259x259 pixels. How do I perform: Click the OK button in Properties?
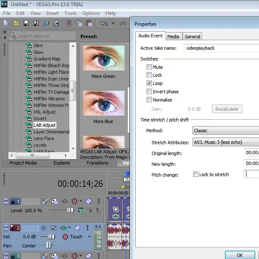coord(240,255)
